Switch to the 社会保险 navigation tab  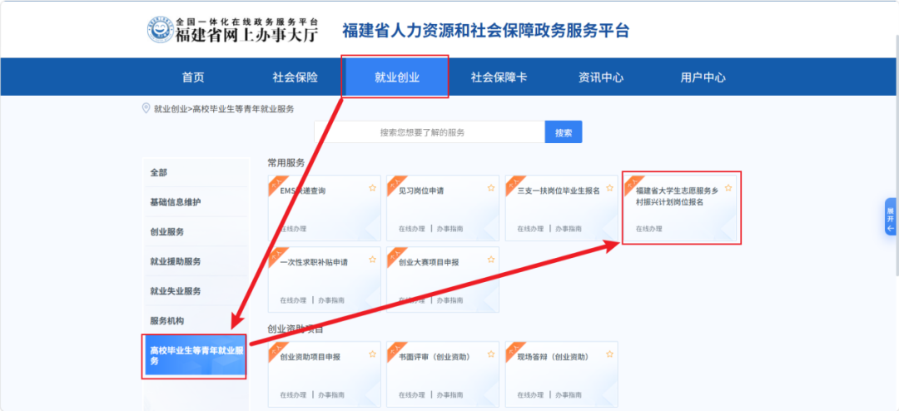tap(295, 77)
